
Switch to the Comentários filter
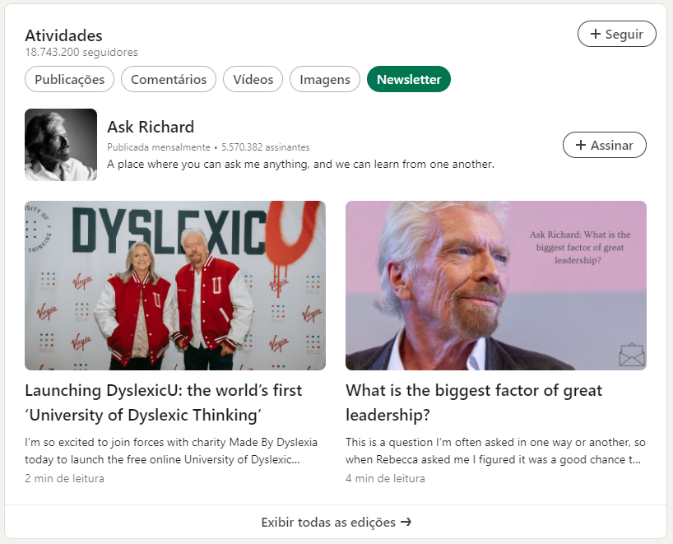click(x=168, y=79)
